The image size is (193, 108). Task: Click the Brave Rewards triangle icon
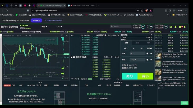point(151,11)
